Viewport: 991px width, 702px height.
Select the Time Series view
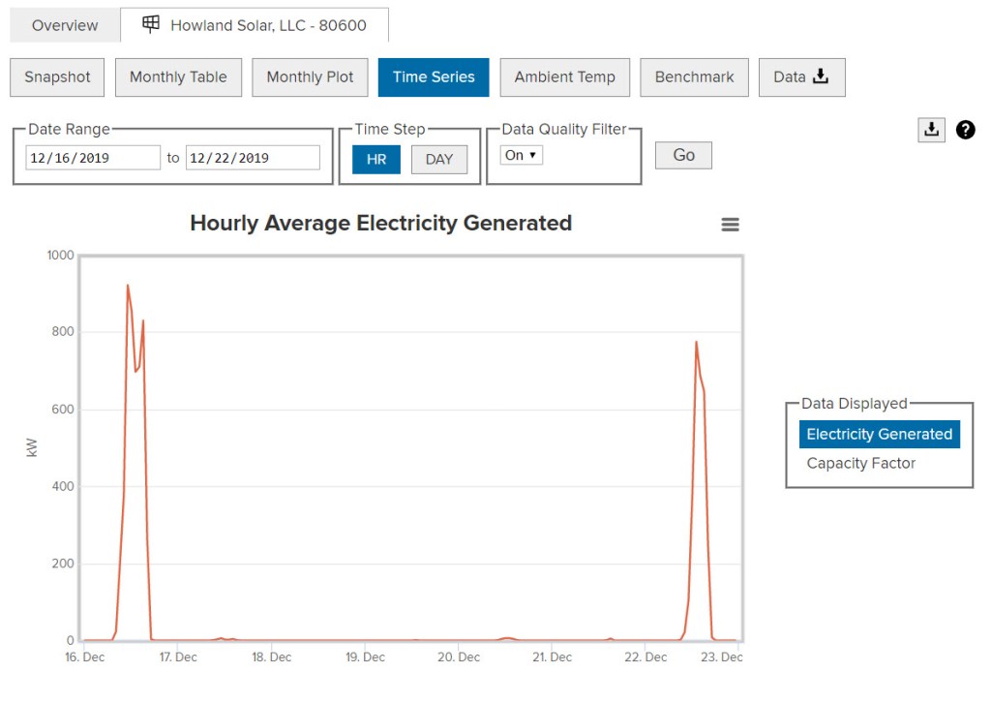434,77
